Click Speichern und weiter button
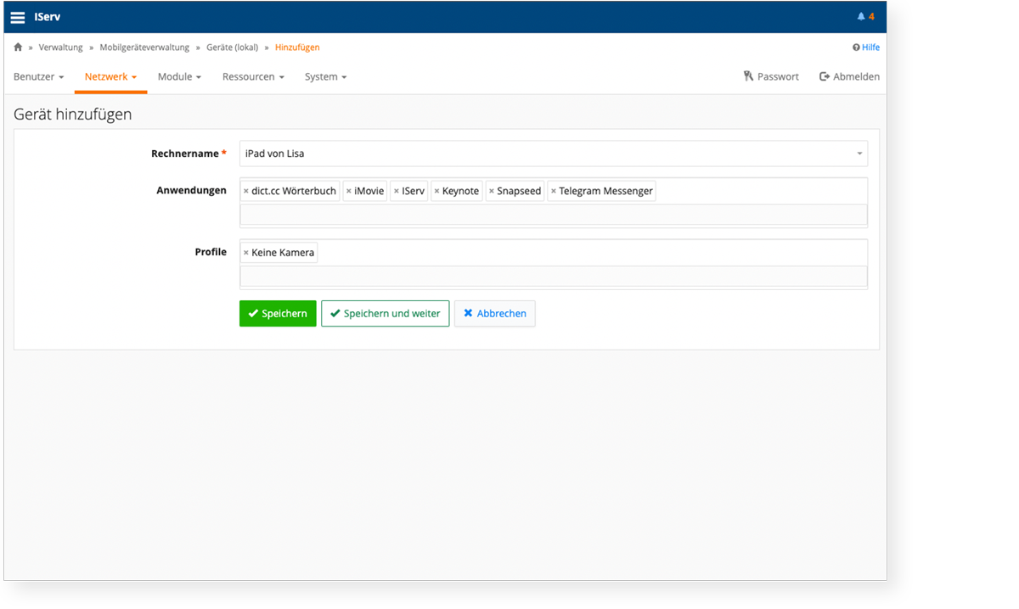Viewport: 1019px width, 609px height. pyautogui.click(x=385, y=314)
